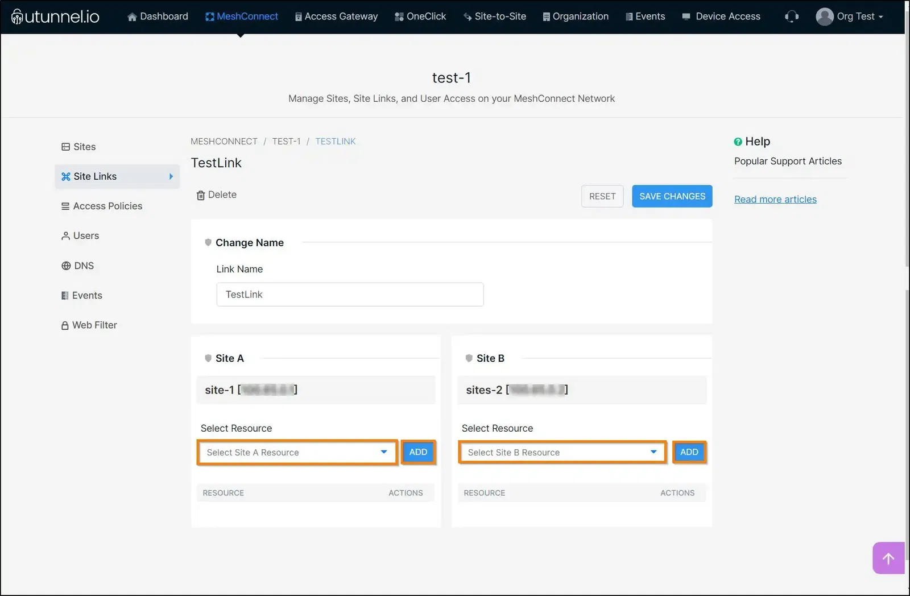Open Events in top navigation
The image size is (910, 596).
[645, 16]
